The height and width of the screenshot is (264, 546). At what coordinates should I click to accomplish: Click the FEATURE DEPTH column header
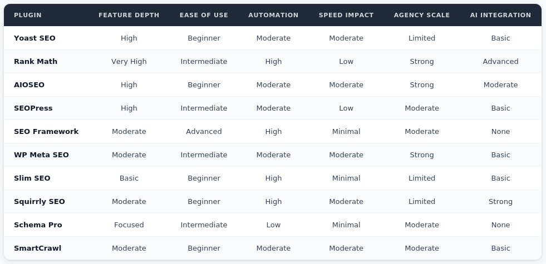click(129, 15)
